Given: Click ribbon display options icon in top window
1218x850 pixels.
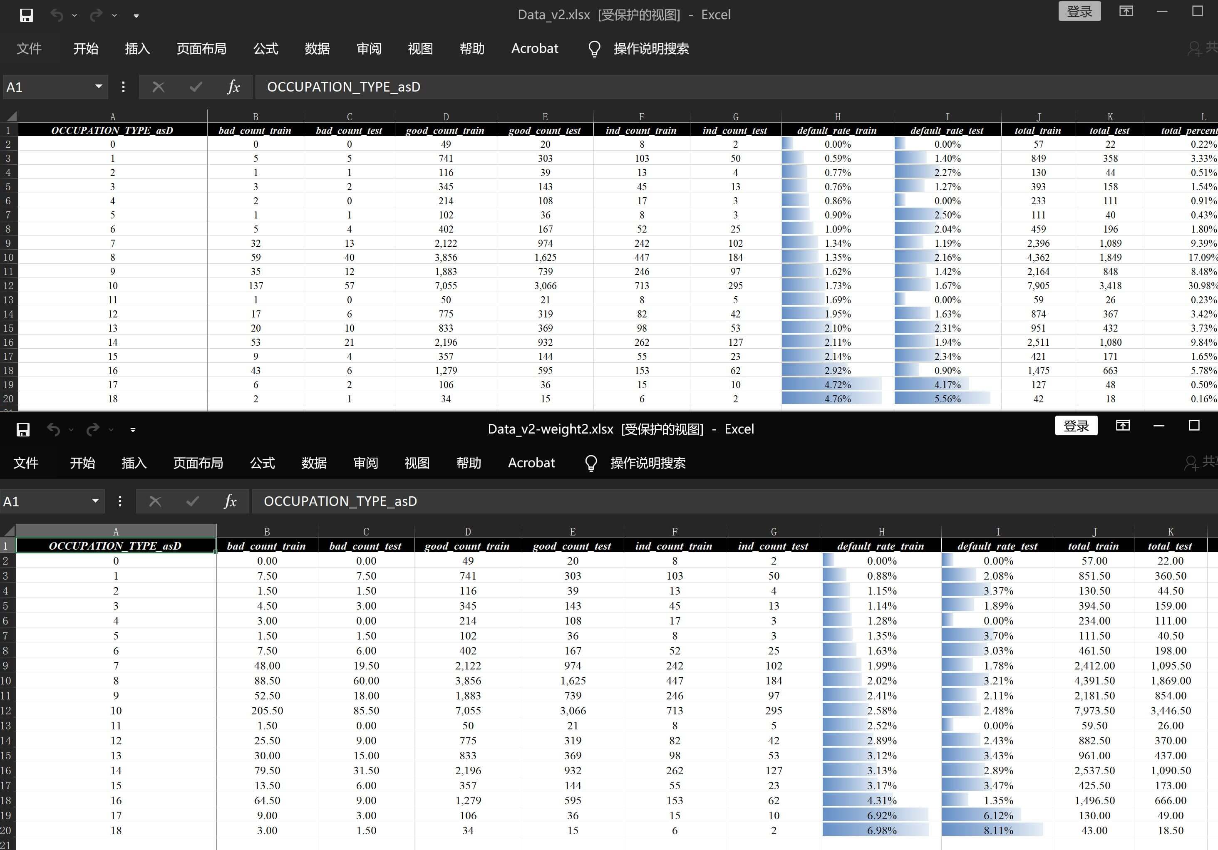Looking at the screenshot, I should pyautogui.click(x=1126, y=11).
